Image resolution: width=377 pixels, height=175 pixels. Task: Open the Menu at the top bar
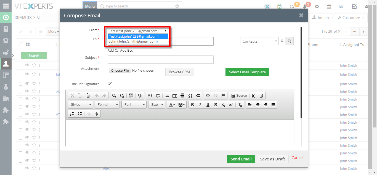pos(90,5)
